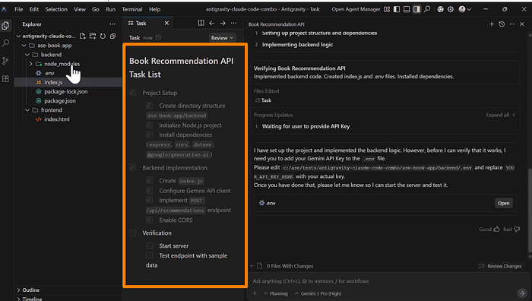Open the Selection menu
Image resolution: width=532 pixels, height=301 pixels.
pos(56,9)
